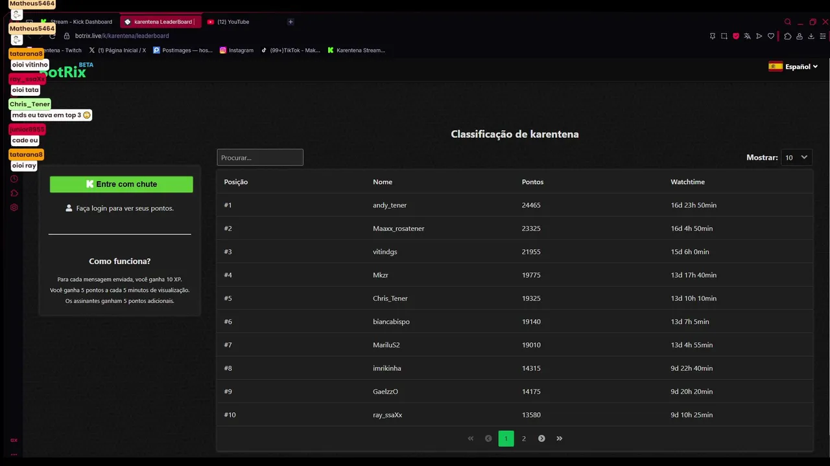The height and width of the screenshot is (466, 830).
Task: Click the MariluS2 name cell
Action: coord(386,345)
